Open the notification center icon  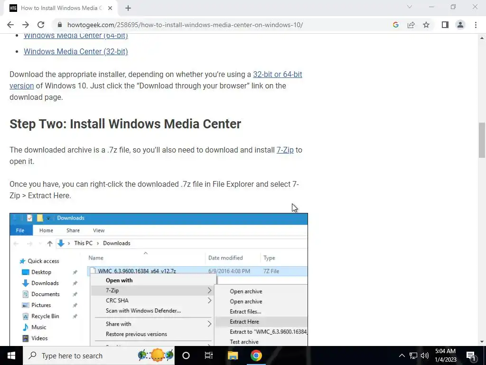(471, 355)
